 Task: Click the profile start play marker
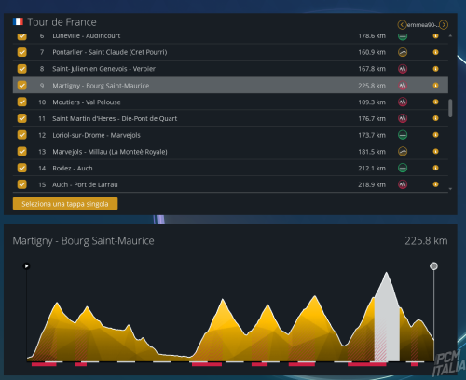(26, 266)
